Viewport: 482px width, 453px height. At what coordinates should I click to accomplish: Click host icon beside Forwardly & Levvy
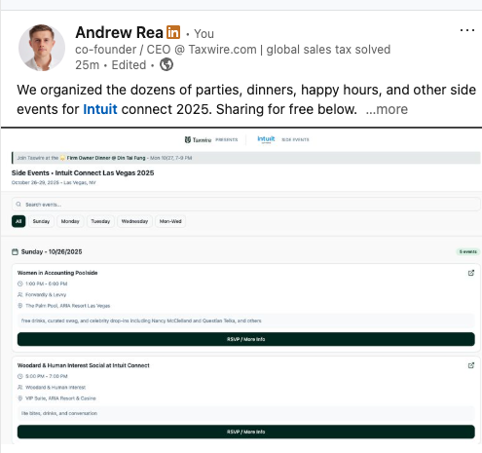(x=20, y=295)
